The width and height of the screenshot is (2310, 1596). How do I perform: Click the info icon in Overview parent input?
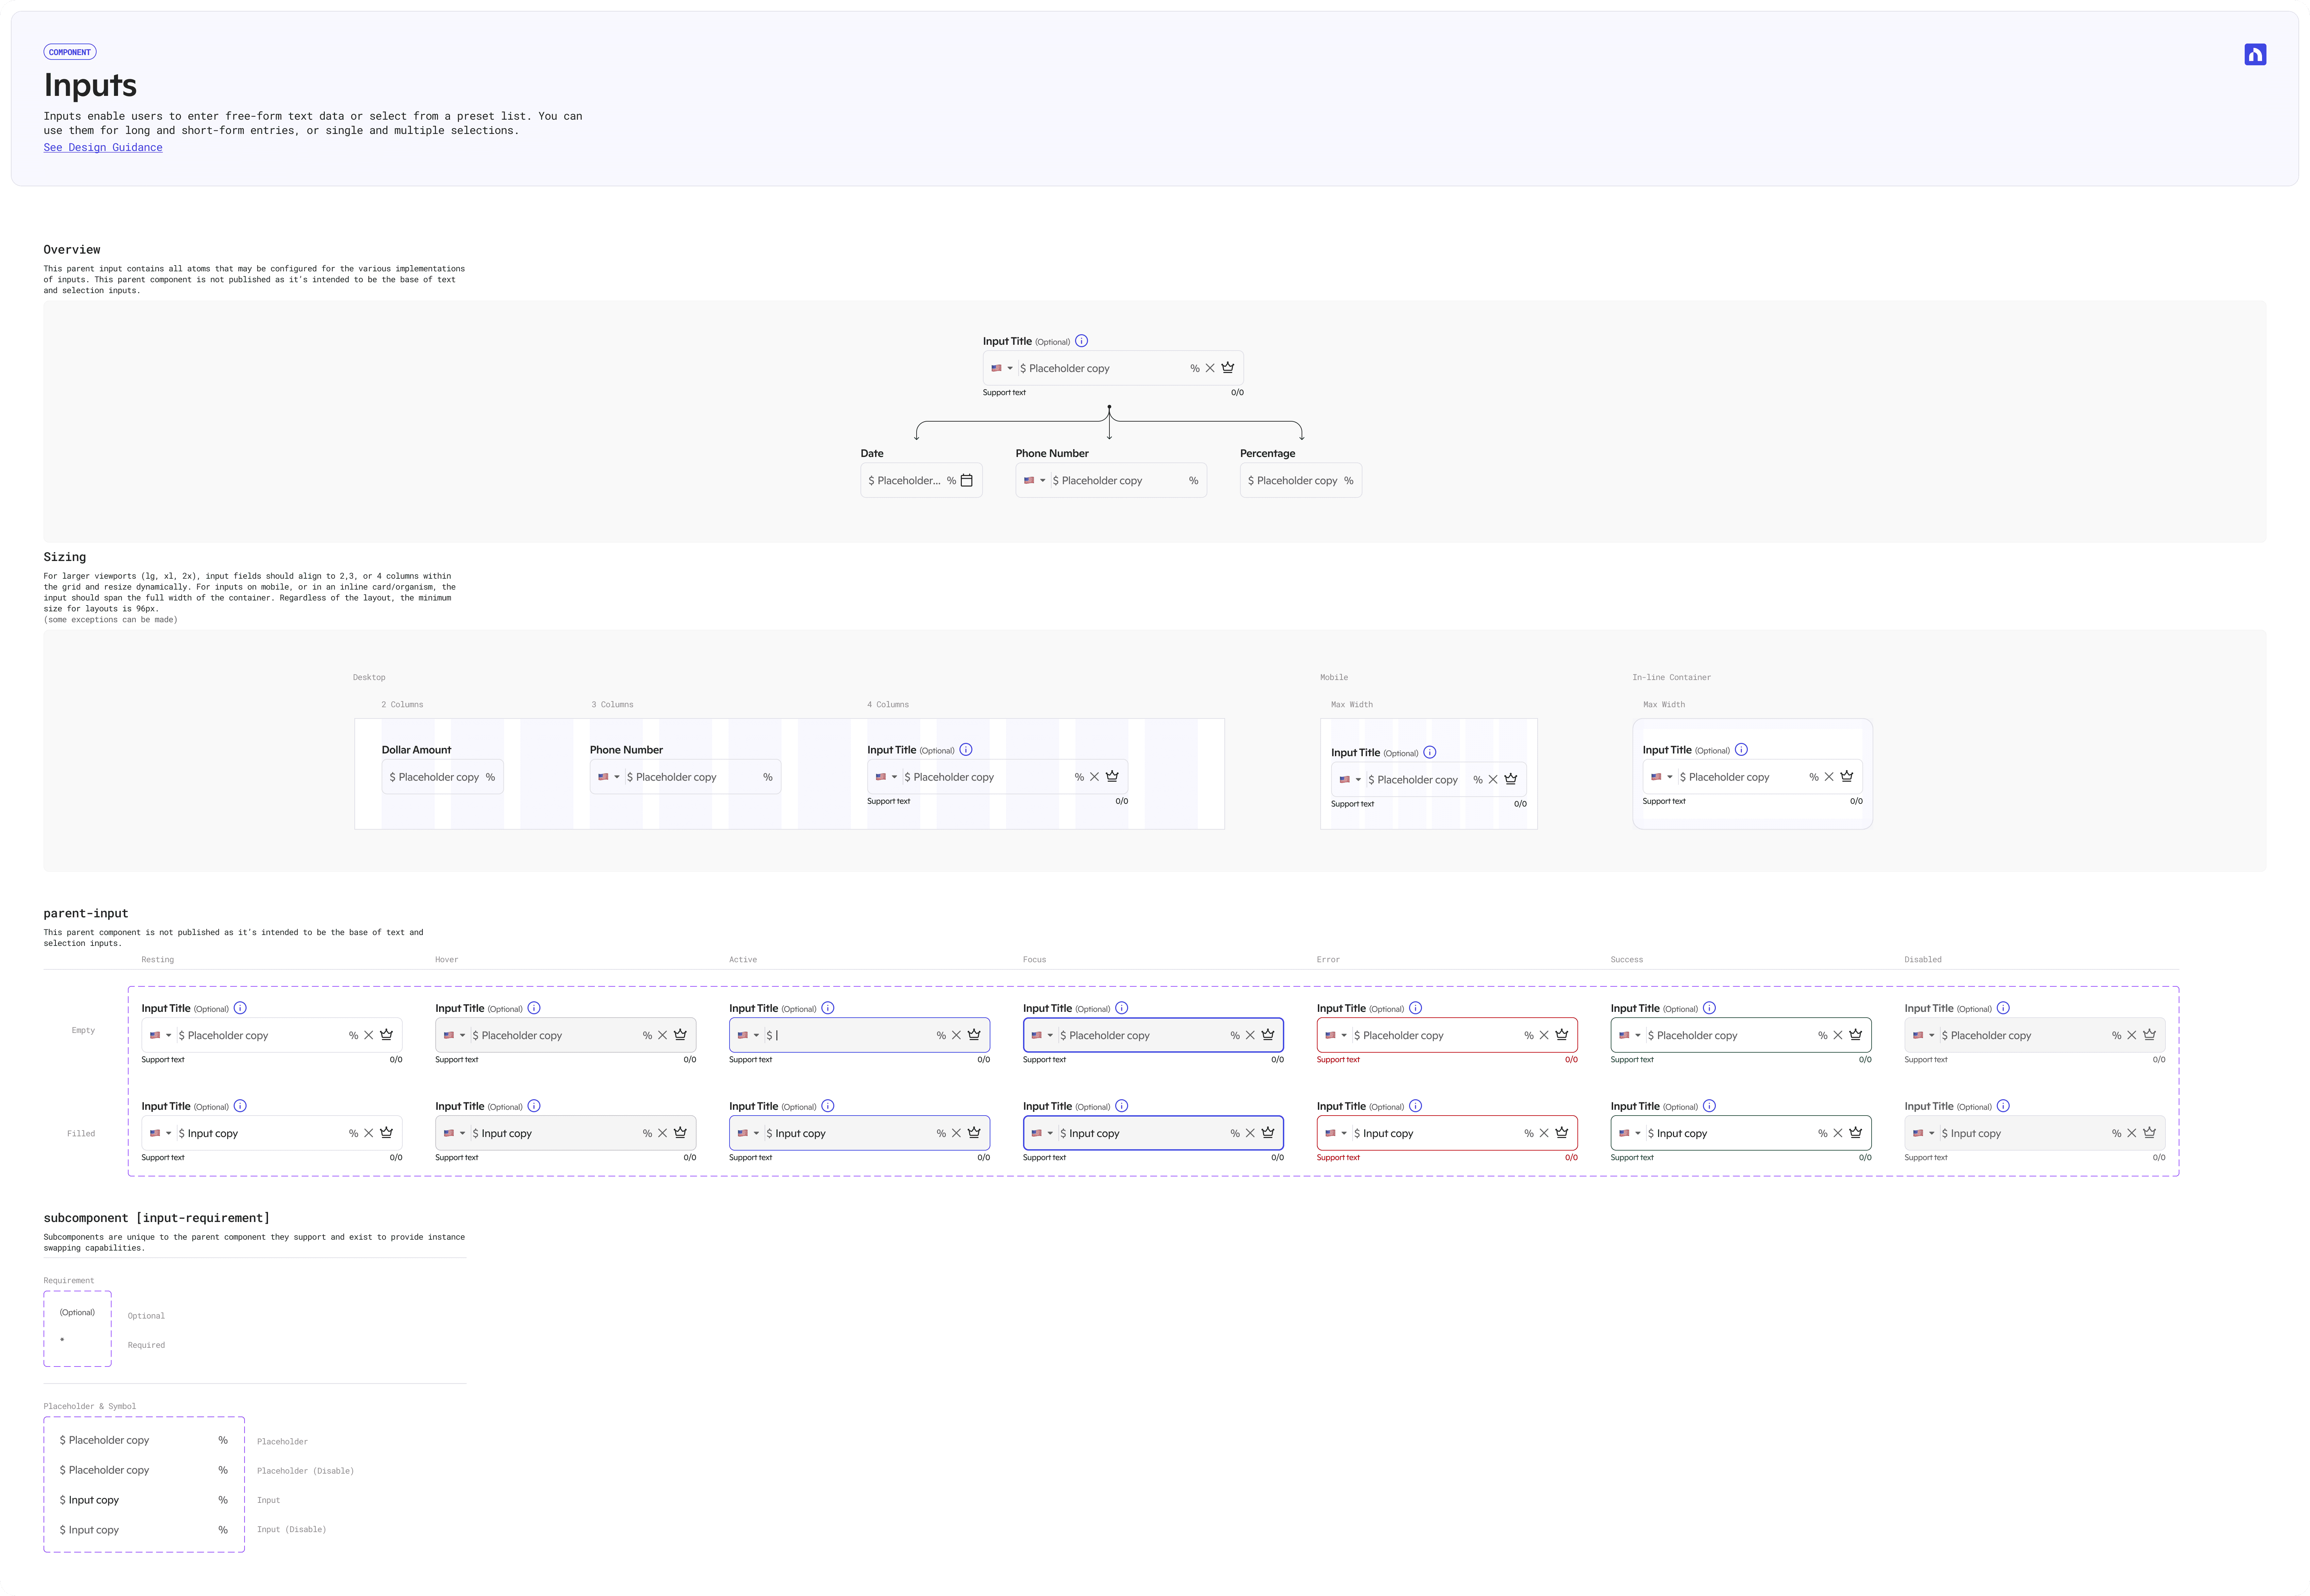pyautogui.click(x=1081, y=341)
